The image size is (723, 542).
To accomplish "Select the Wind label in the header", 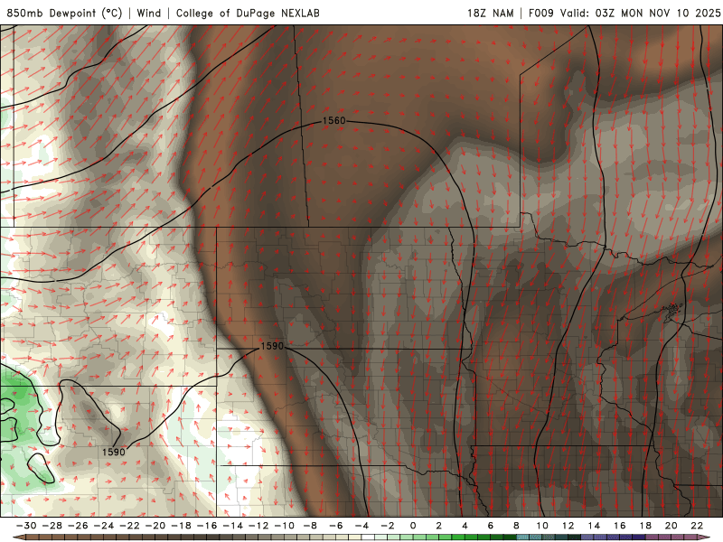I will coord(148,13).
